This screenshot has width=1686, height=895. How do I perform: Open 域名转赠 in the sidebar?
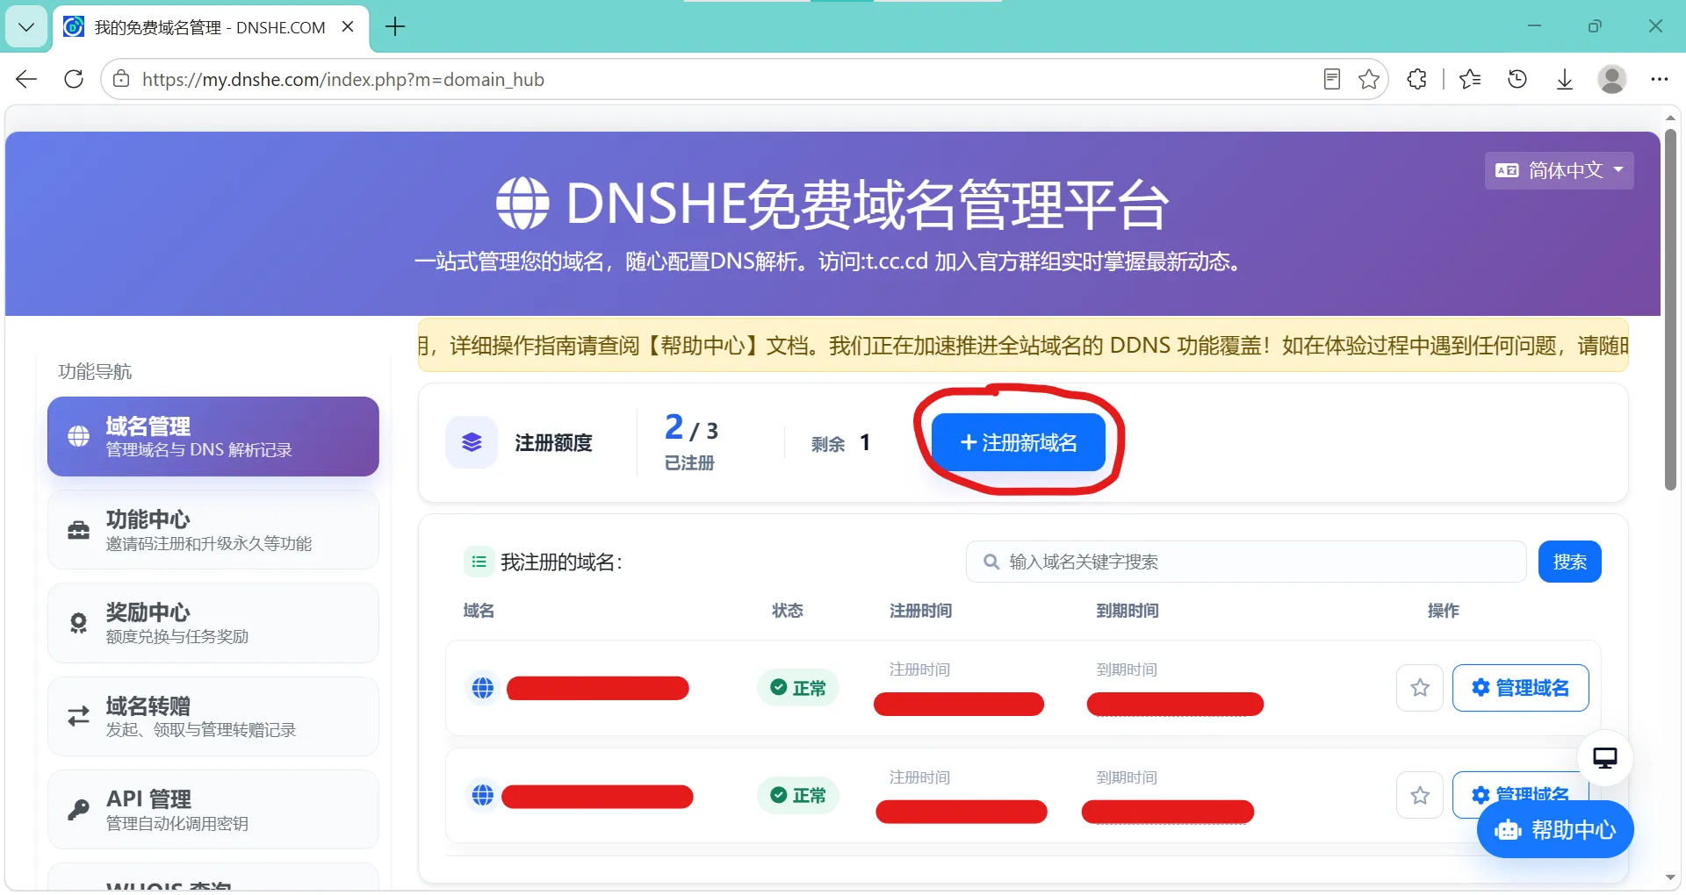[x=213, y=716]
